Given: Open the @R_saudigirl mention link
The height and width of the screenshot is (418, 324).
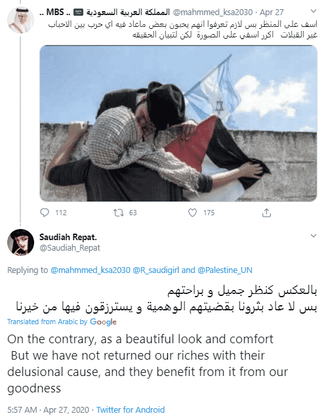Looking at the screenshot, I should (156, 270).
